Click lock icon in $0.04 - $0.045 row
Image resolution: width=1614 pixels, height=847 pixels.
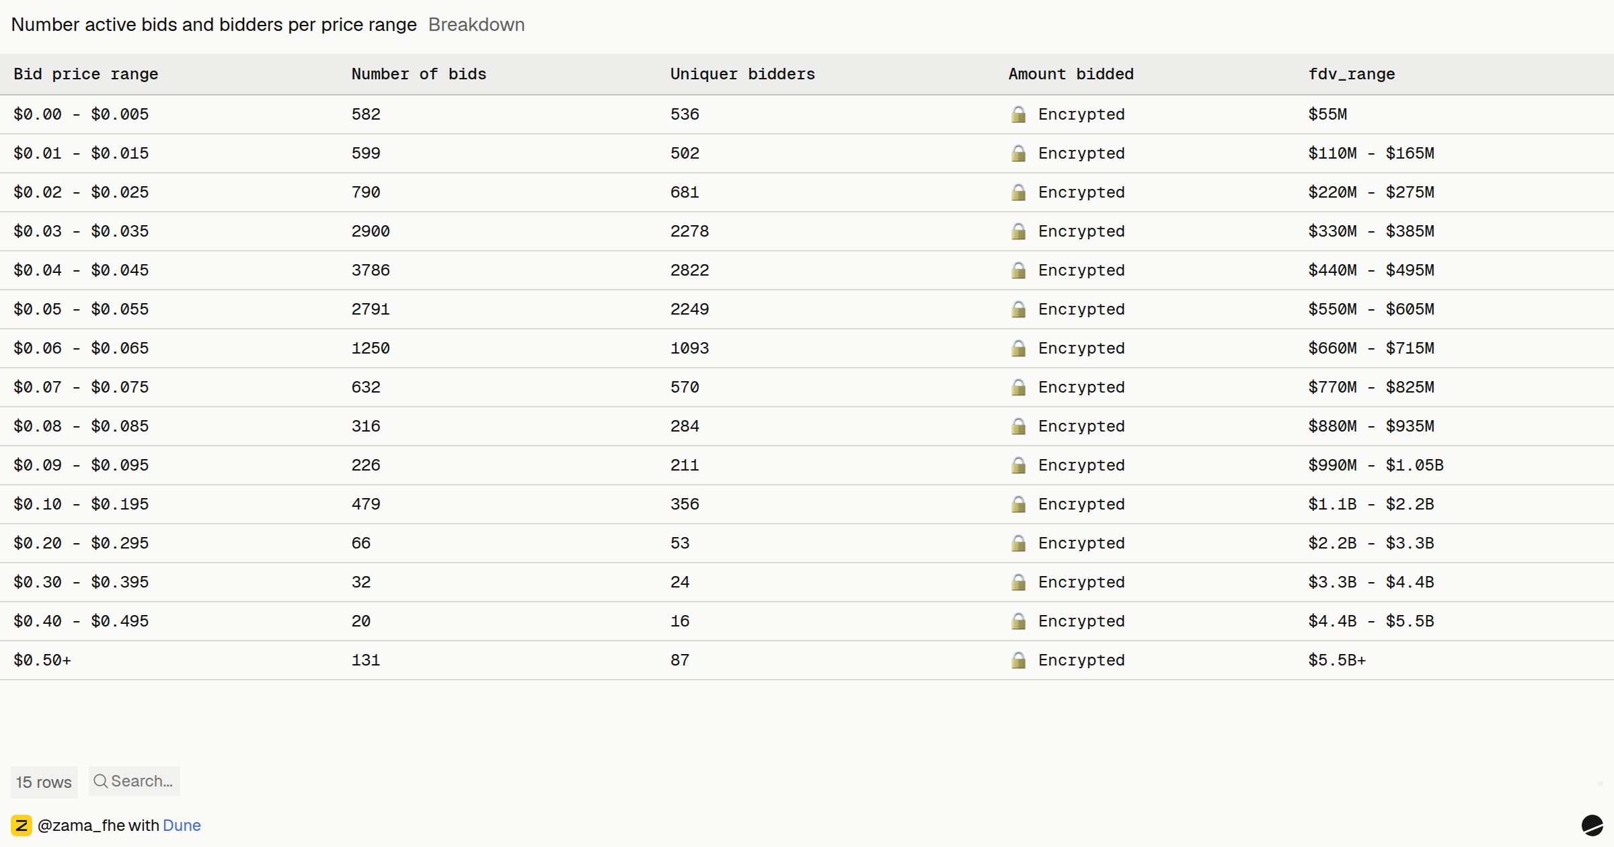pyautogui.click(x=1019, y=270)
